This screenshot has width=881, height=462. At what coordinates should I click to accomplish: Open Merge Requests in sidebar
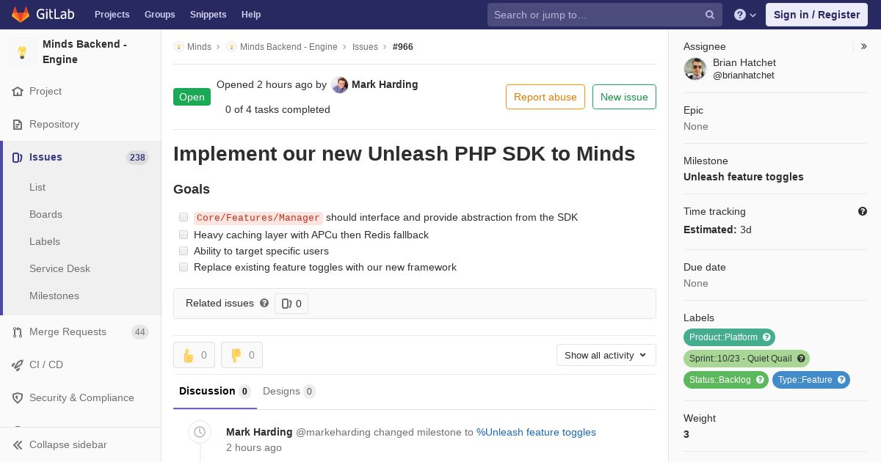pyautogui.click(x=68, y=331)
